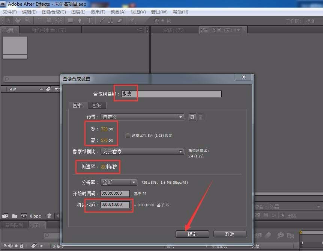Click the 合成组名称 name field
This screenshot has width=323, height=251.
click(171, 94)
